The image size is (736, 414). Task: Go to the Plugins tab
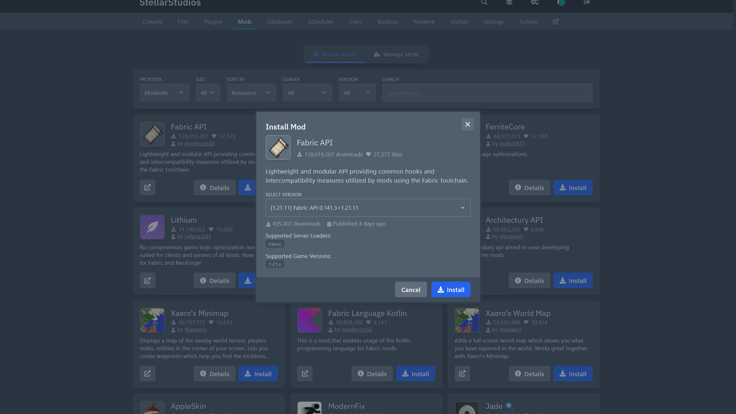pos(213,22)
